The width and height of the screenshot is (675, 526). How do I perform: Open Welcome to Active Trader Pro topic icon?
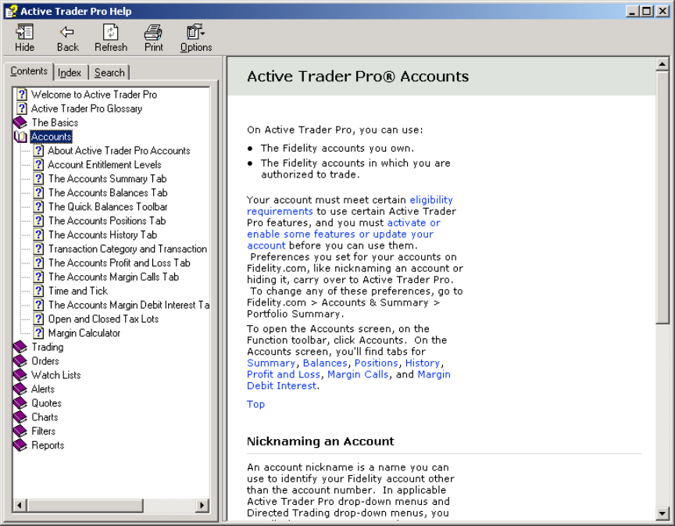pos(22,95)
